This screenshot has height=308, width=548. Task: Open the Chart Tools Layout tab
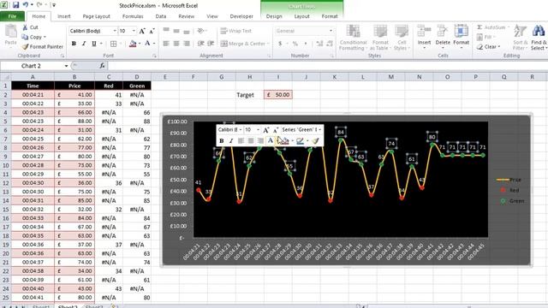tap(301, 16)
